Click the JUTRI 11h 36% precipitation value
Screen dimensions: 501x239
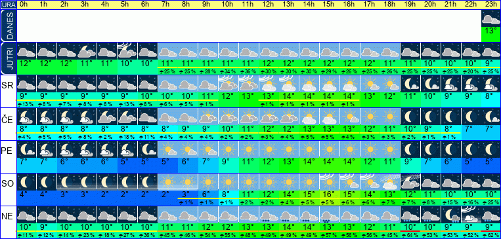(x=249, y=72)
